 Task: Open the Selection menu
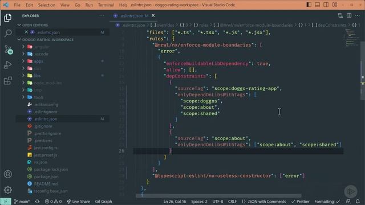pyautogui.click(x=47, y=5)
